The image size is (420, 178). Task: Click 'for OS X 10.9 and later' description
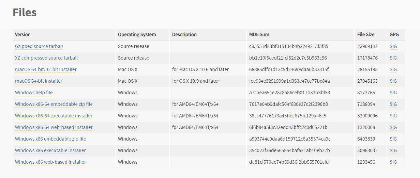click(x=196, y=81)
